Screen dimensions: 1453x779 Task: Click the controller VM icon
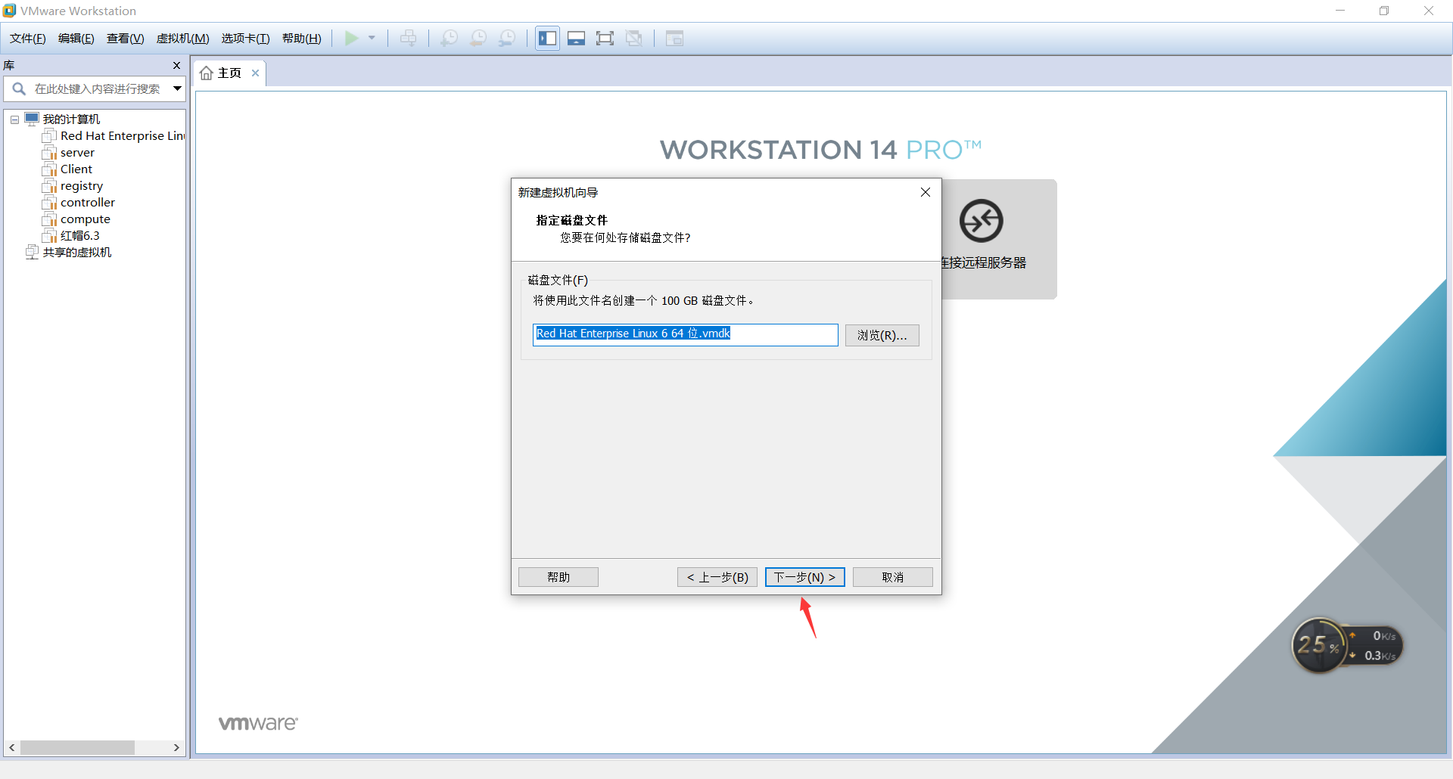pyautogui.click(x=49, y=203)
